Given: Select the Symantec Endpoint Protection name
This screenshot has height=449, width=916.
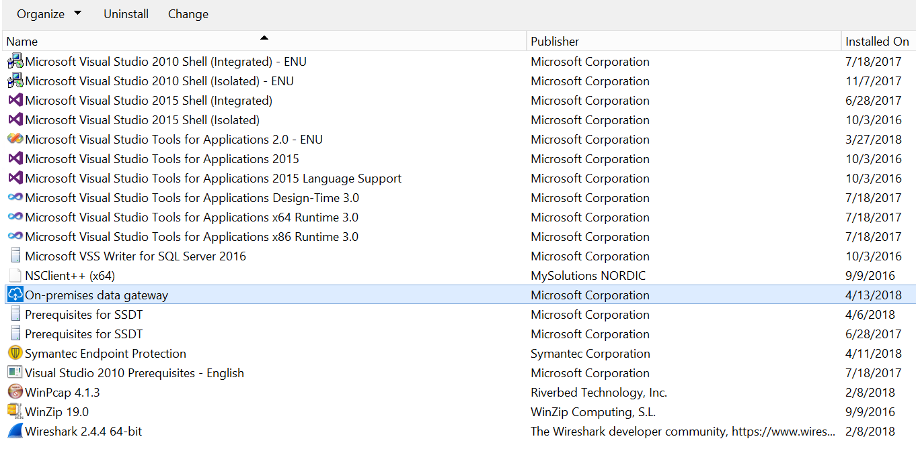Looking at the screenshot, I should coord(106,354).
